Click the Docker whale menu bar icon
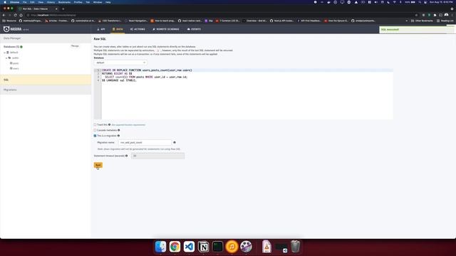The width and height of the screenshot is (456, 256). 328,2
